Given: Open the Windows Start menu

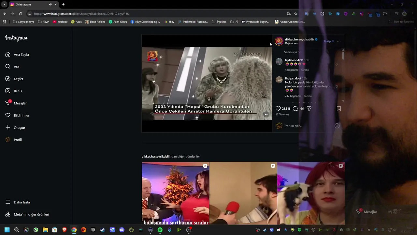Looking at the screenshot, I should [x=7, y=230].
